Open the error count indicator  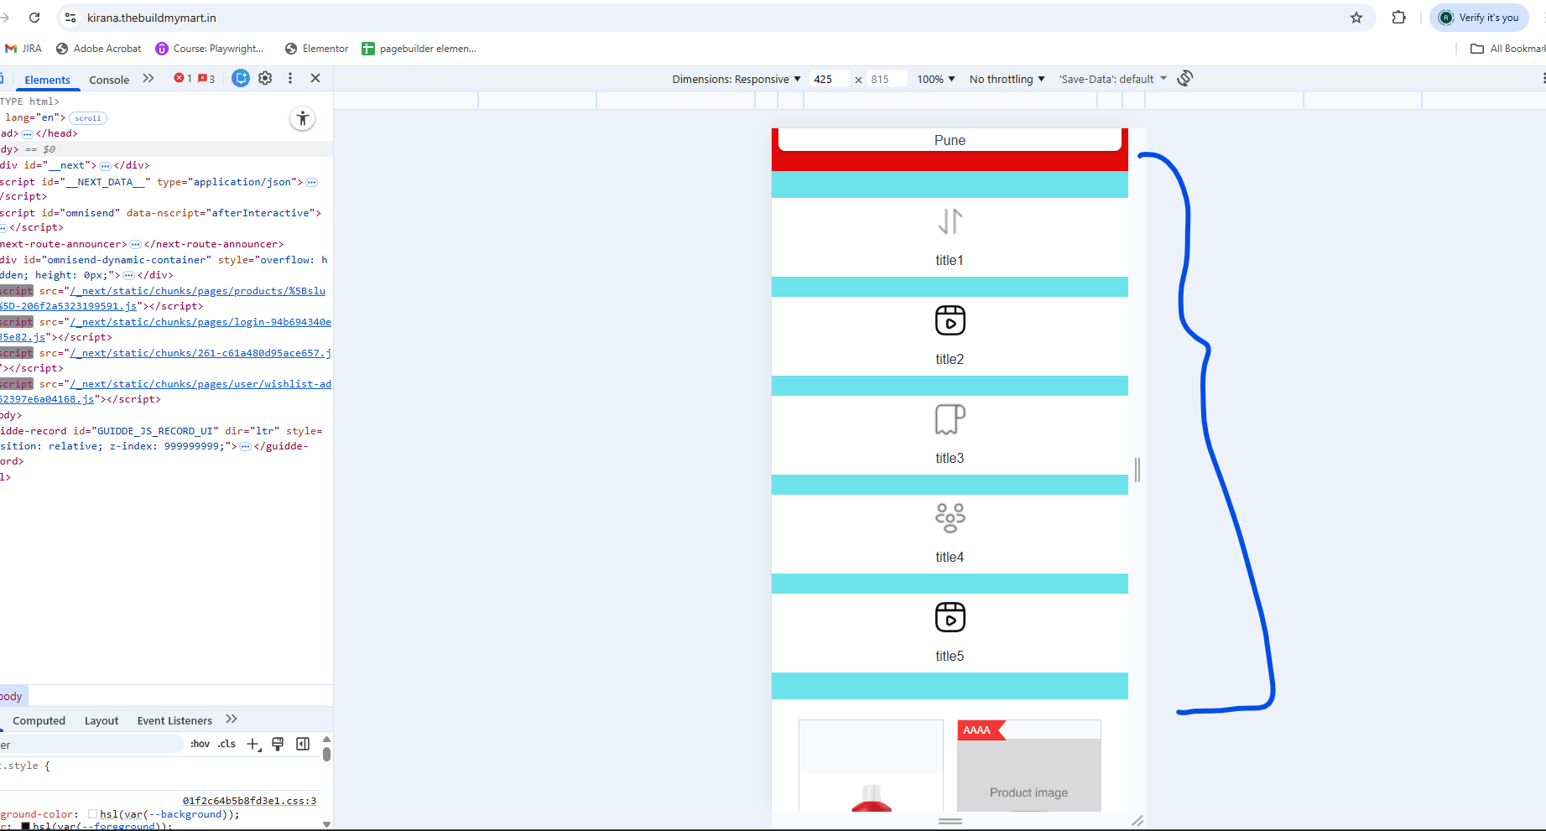point(183,78)
